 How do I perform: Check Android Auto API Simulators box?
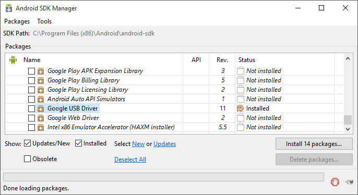[31, 99]
